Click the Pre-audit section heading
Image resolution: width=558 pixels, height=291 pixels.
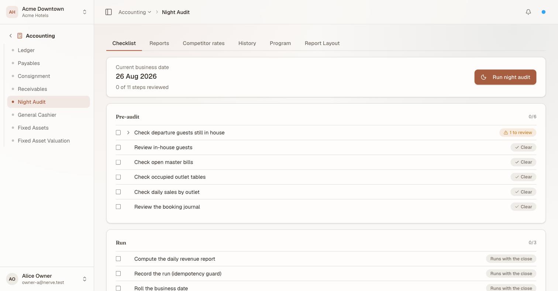128,117
